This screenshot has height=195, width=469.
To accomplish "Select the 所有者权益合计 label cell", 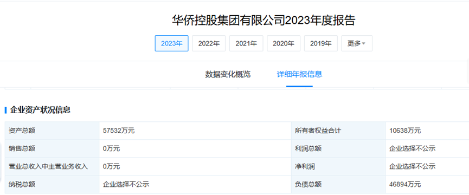I will click(338, 131).
